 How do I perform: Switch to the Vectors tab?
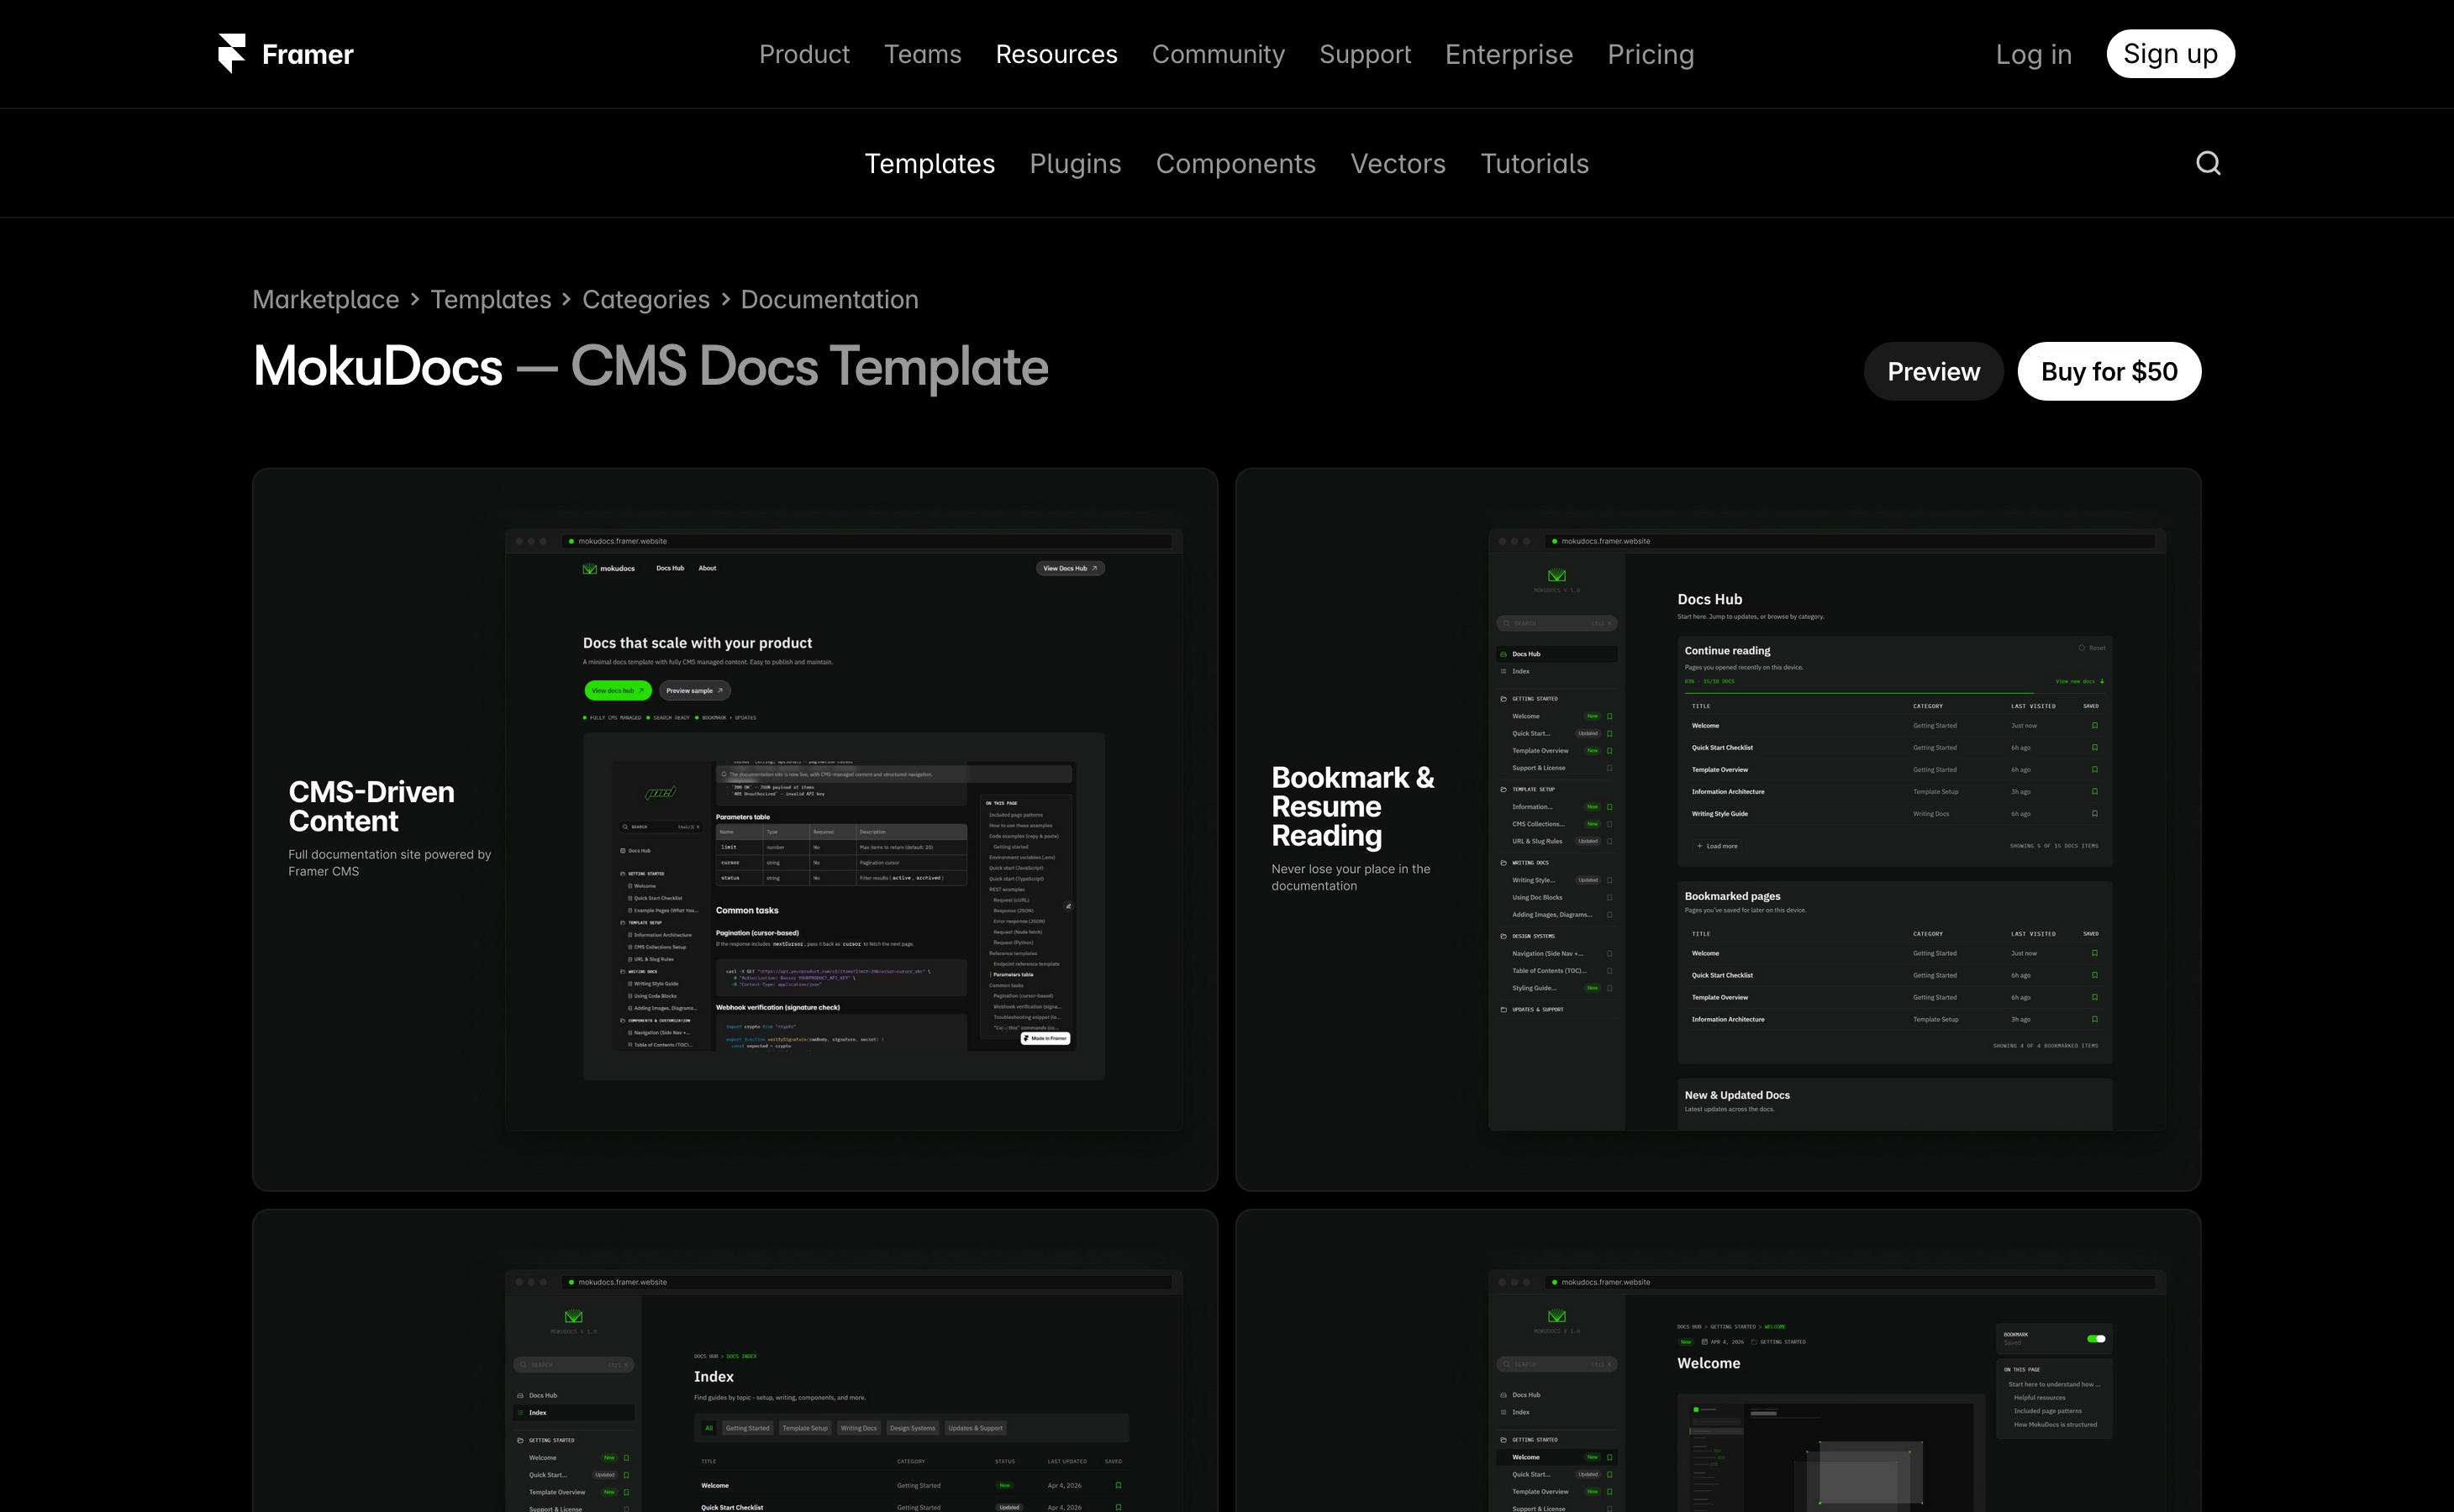point(1398,163)
